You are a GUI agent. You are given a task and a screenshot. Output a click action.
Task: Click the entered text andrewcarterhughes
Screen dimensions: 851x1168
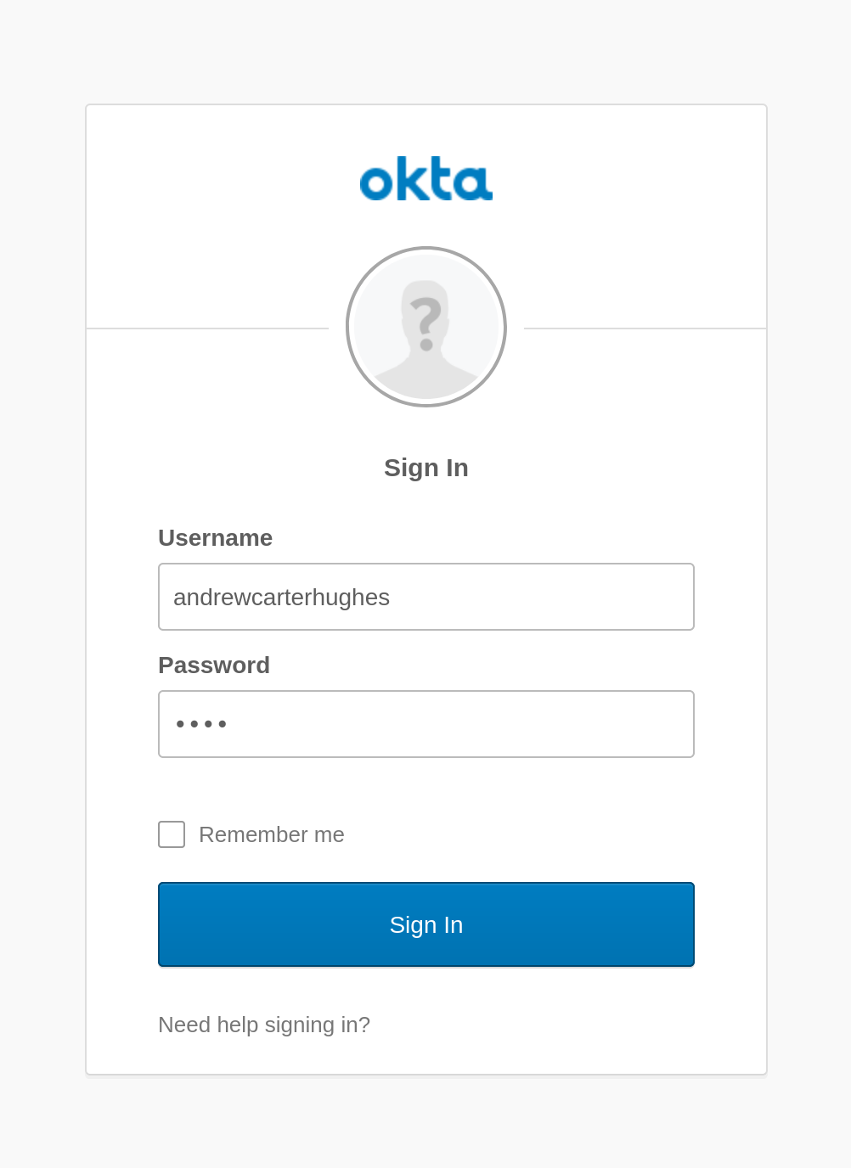click(281, 598)
